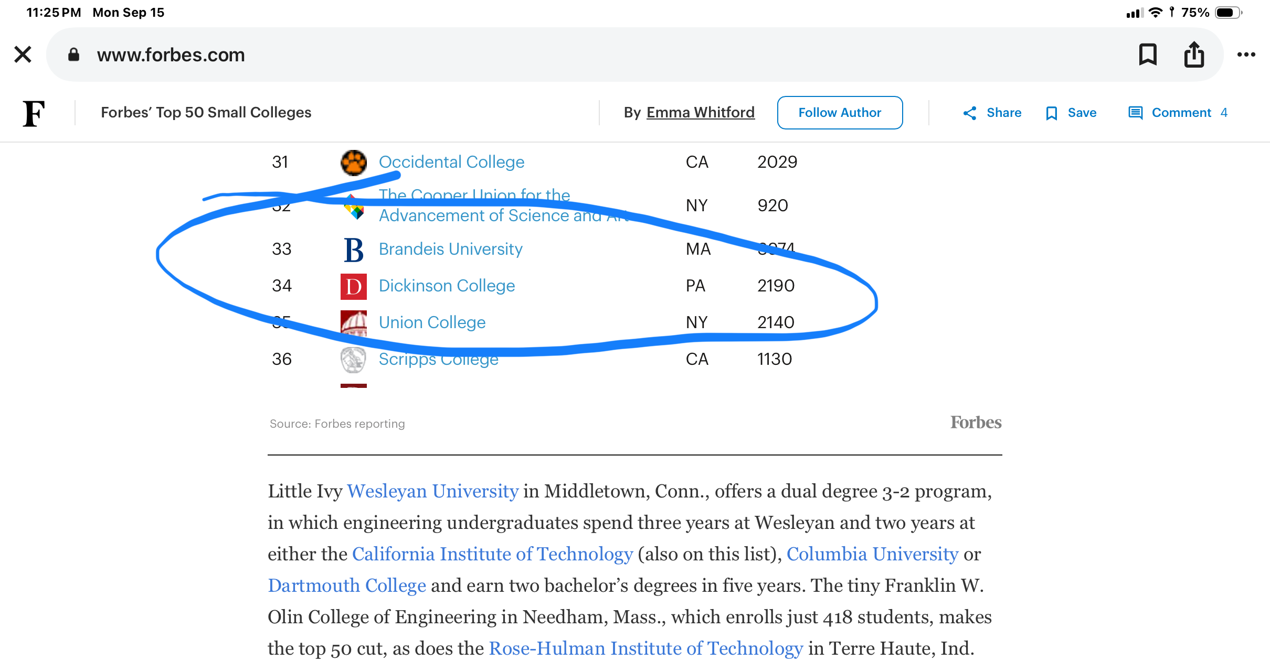Click the Follow Author button
Screen dimensions: 1270x661
pyautogui.click(x=840, y=113)
